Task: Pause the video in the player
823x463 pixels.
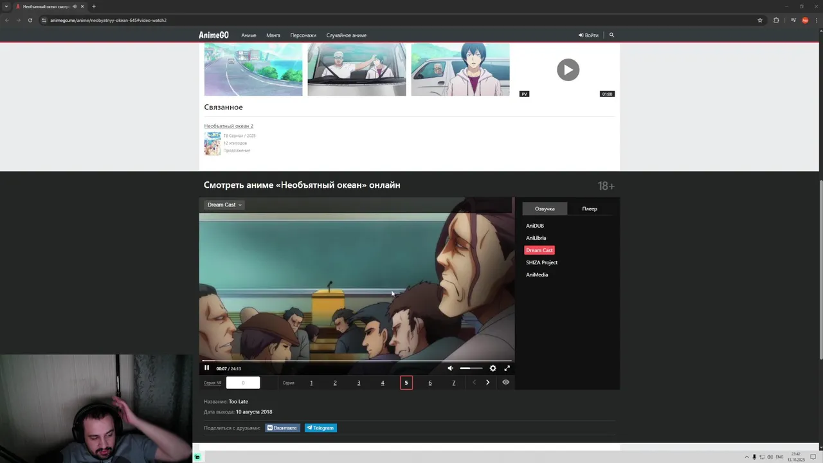Action: click(x=206, y=368)
